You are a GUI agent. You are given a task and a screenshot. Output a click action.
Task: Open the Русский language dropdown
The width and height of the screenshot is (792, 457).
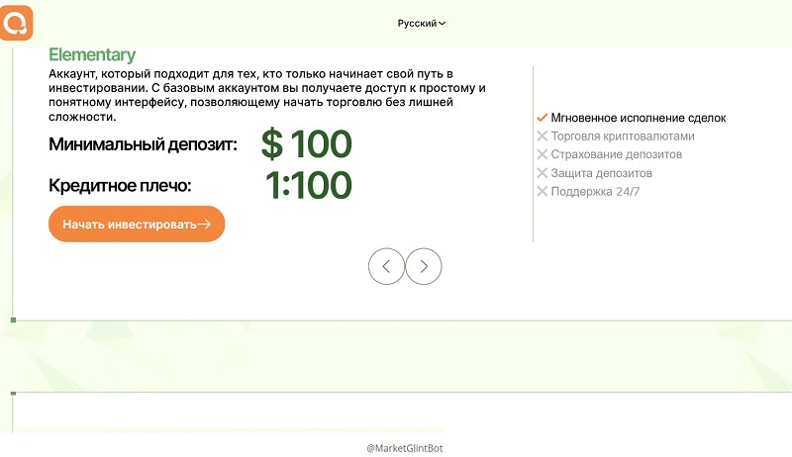[422, 23]
